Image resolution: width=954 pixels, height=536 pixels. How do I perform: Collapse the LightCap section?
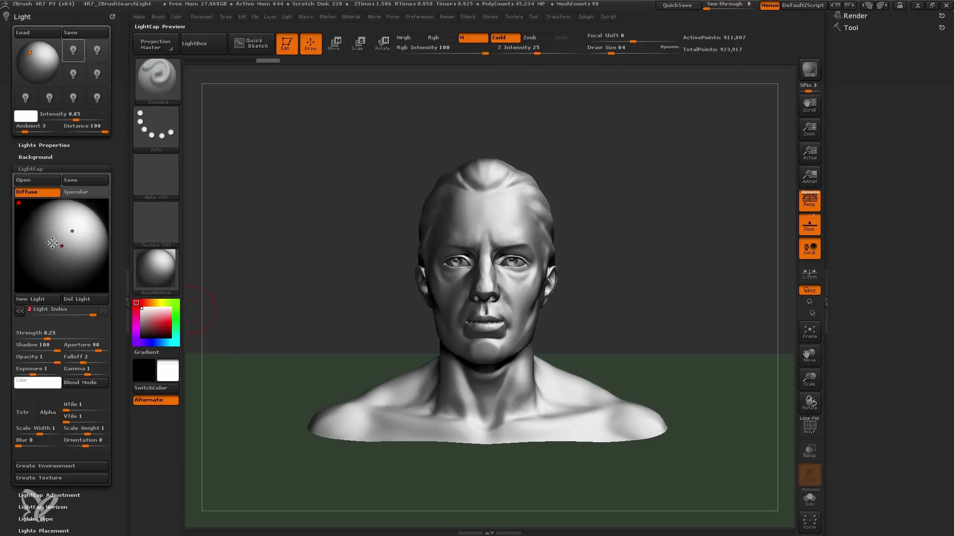(x=31, y=169)
